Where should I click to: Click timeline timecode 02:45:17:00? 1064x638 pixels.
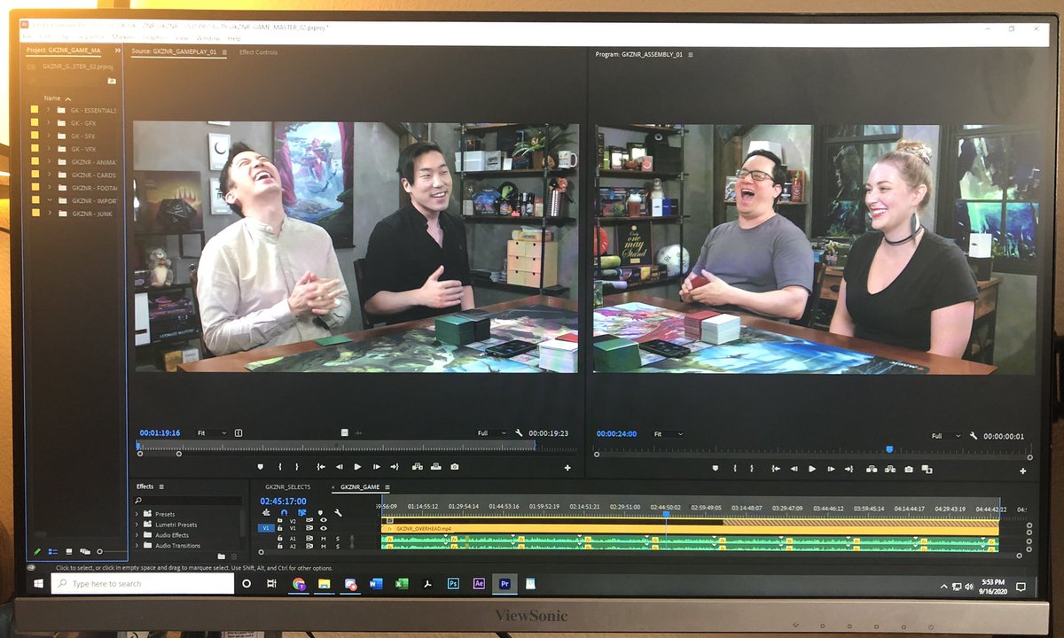[x=284, y=501]
